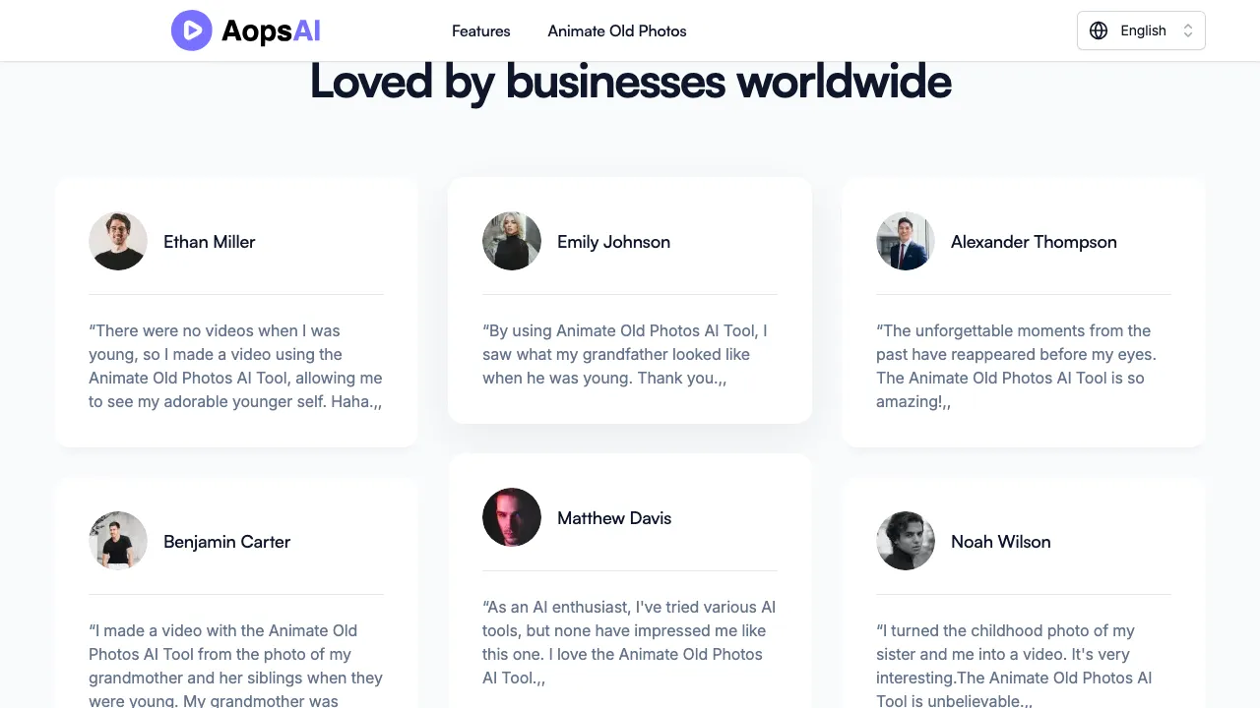Click Benjamin Carter's testimonial text
The height and width of the screenshot is (708, 1260).
coord(235,666)
